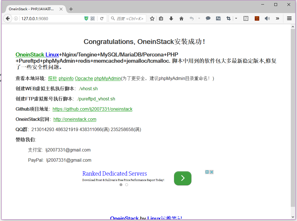Select the first ad carousel dot
This screenshot has height=221, width=297.
[121, 185]
